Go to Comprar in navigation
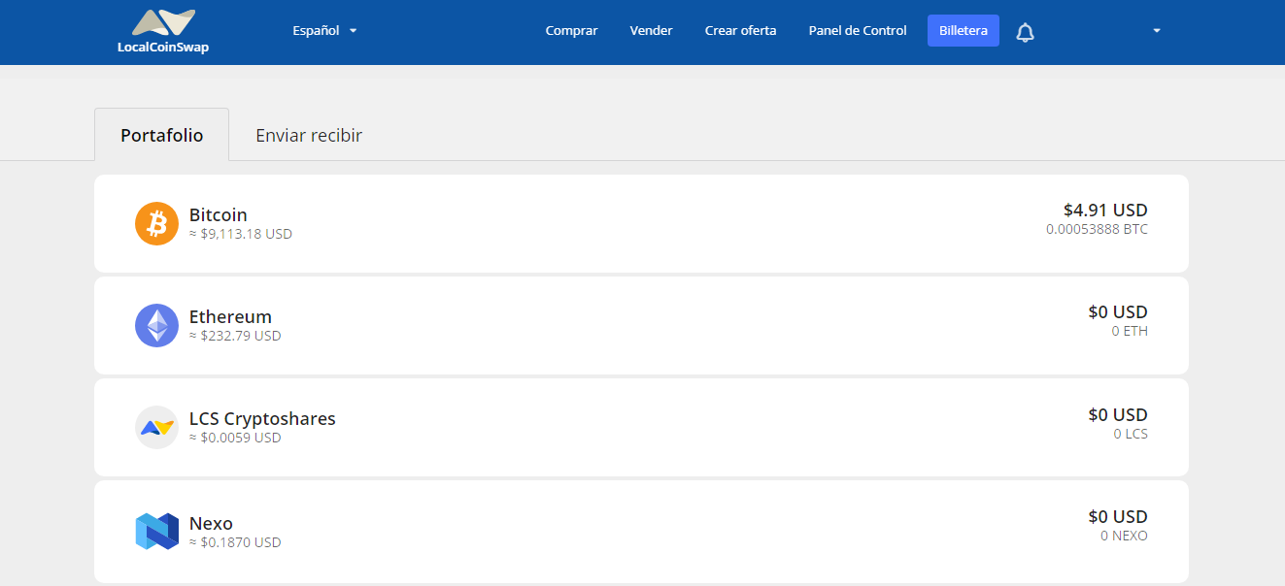1285x586 pixels. (x=571, y=31)
